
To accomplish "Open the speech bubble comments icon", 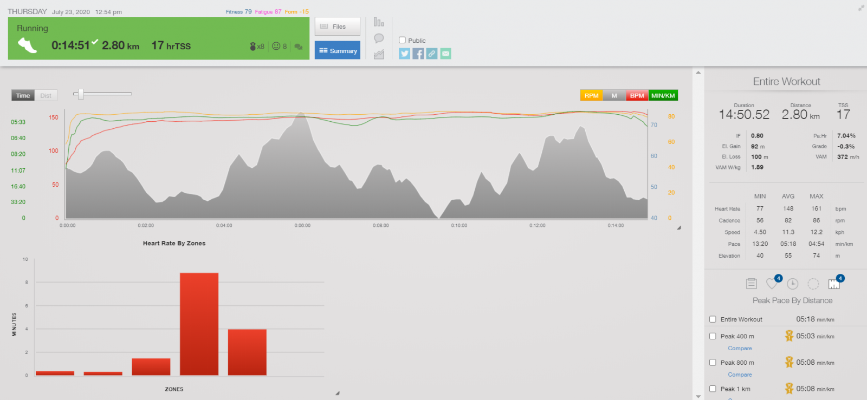I will click(379, 38).
